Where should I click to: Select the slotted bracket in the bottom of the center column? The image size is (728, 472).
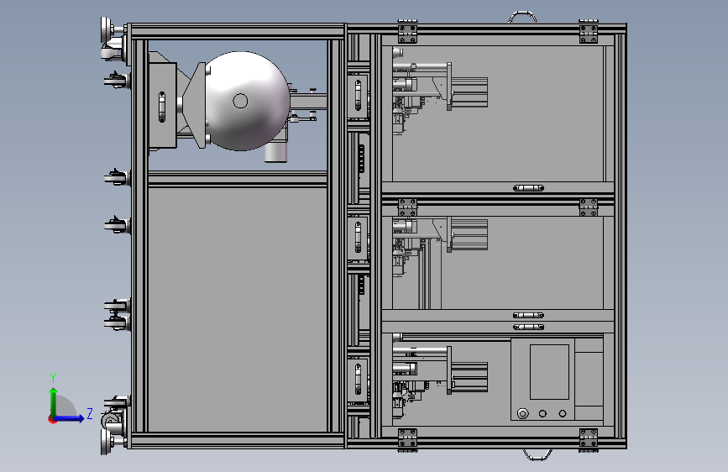pyautogui.click(x=358, y=379)
